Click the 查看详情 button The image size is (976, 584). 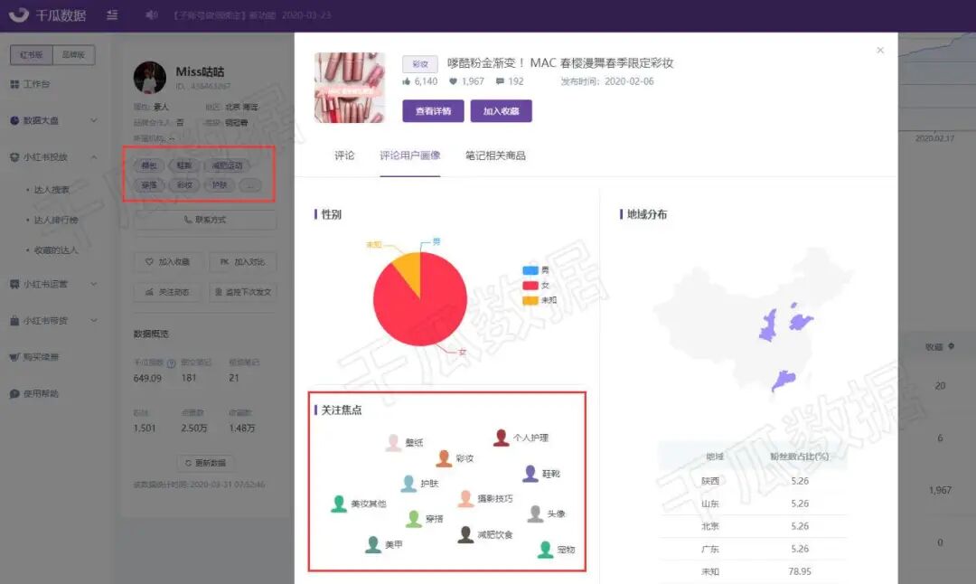433,111
